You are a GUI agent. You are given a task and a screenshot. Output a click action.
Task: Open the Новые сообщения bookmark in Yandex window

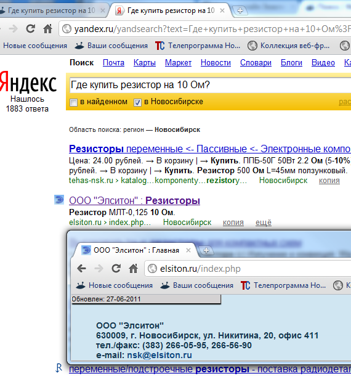click(34, 46)
